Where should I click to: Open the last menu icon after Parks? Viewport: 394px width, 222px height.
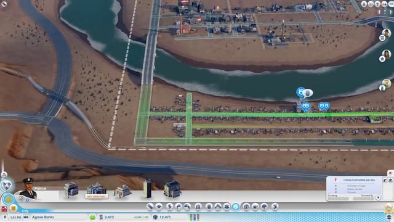coord(275,207)
